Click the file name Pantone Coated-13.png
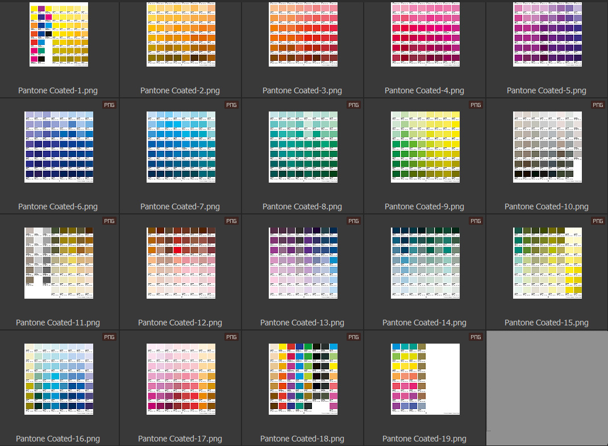Image resolution: width=608 pixels, height=446 pixels. pyautogui.click(x=302, y=323)
